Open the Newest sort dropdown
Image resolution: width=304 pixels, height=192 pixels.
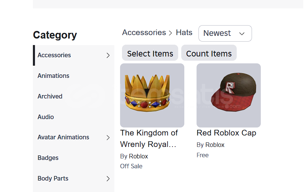click(x=225, y=33)
